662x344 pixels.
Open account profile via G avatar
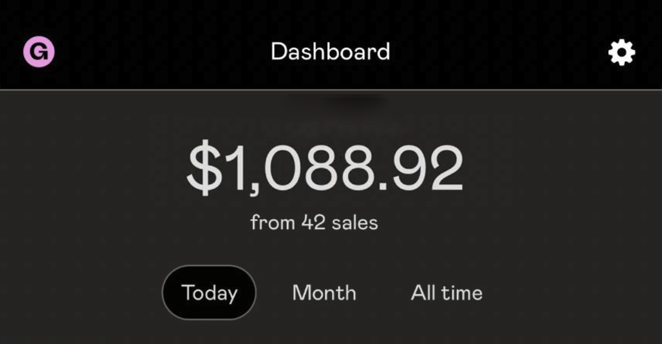pos(39,52)
